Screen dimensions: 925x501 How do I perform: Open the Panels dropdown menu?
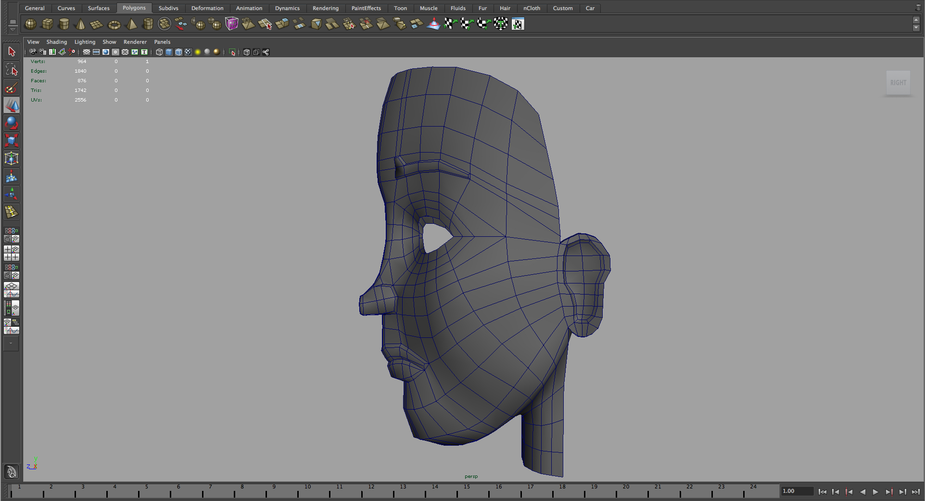(x=162, y=42)
